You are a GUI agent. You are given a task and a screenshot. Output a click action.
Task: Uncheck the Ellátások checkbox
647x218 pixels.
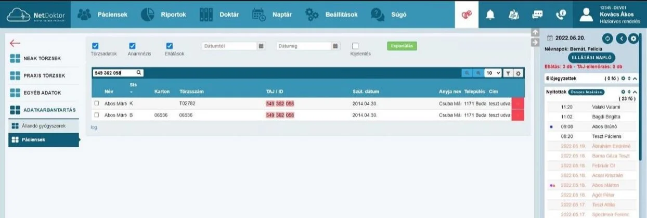[x=170, y=46]
